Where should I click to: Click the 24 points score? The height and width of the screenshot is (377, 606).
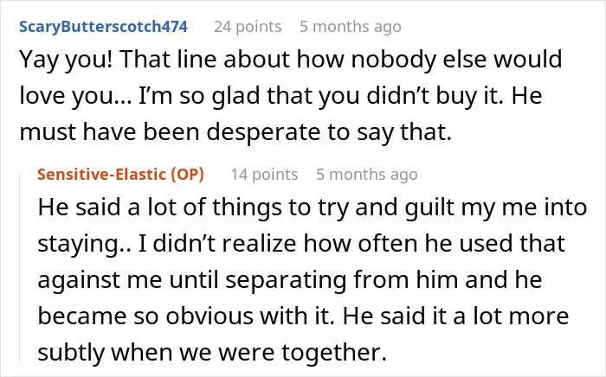(248, 27)
